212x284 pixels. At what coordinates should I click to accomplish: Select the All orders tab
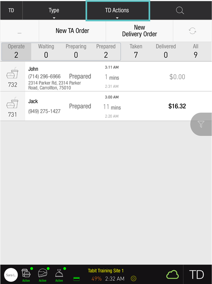(x=195, y=51)
